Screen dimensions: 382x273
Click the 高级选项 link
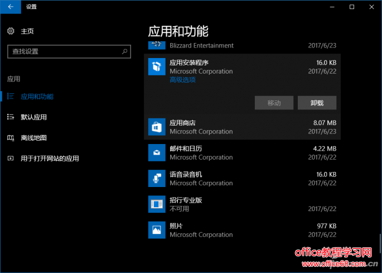183,80
